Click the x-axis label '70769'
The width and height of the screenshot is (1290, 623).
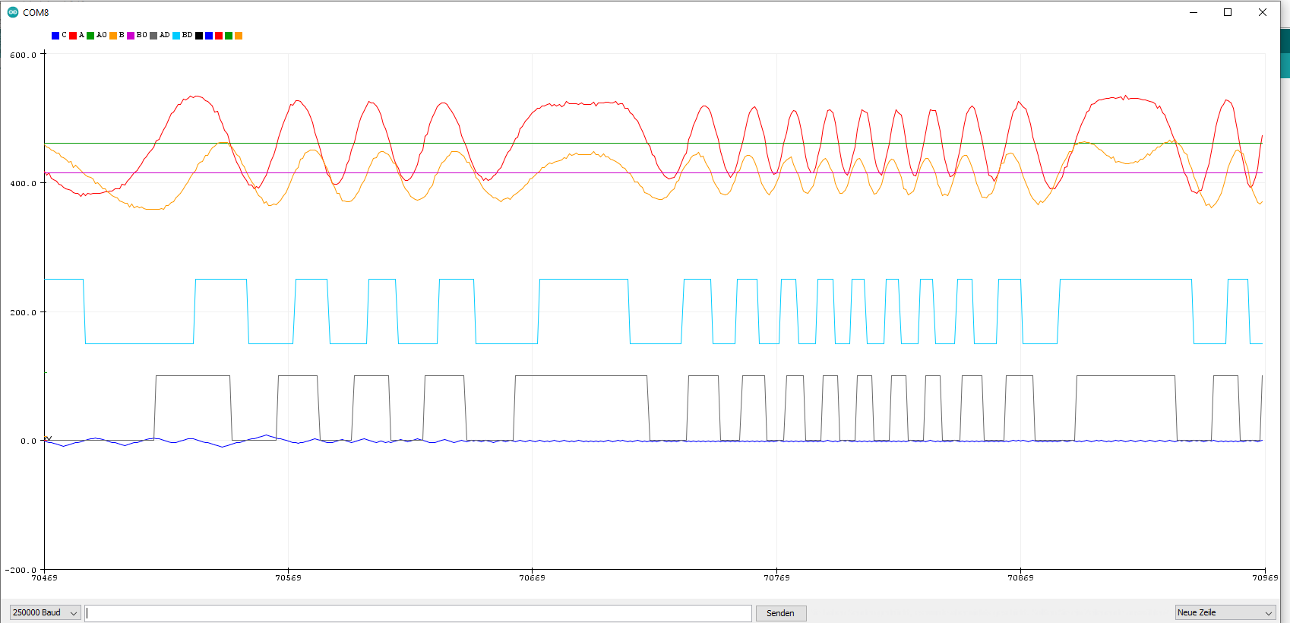click(776, 577)
